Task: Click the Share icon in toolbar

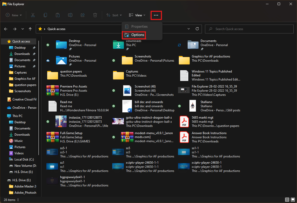Action: (83, 15)
